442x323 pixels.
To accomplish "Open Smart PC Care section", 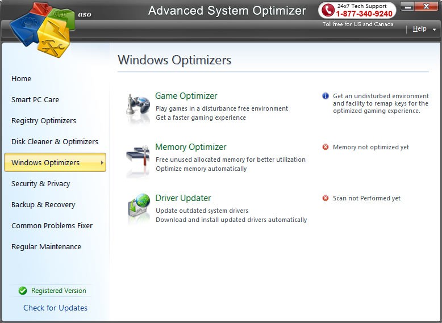I will pos(35,100).
